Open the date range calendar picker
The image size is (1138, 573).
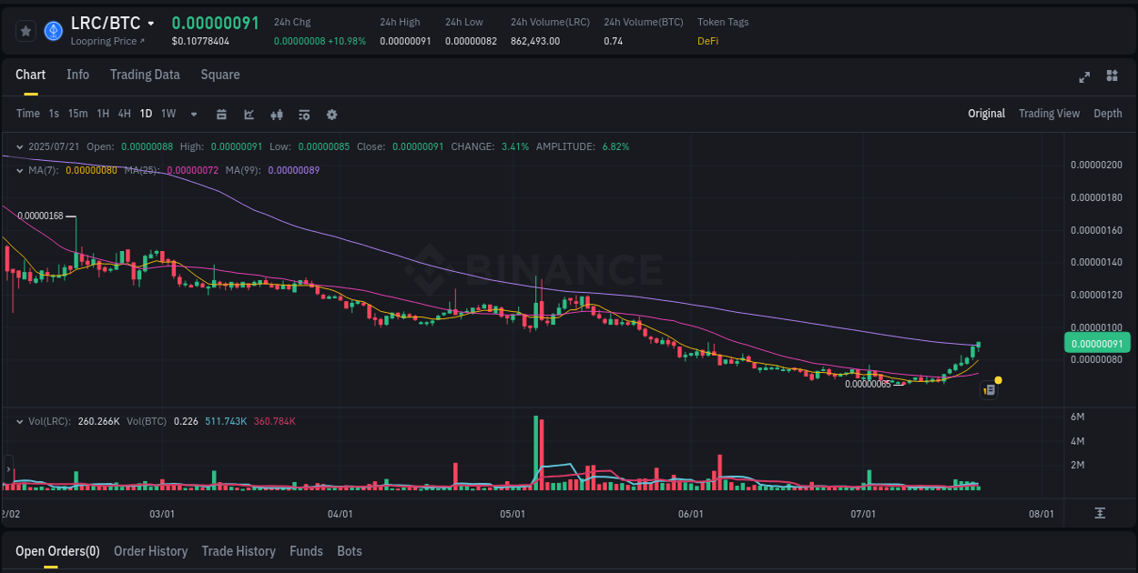coord(221,114)
